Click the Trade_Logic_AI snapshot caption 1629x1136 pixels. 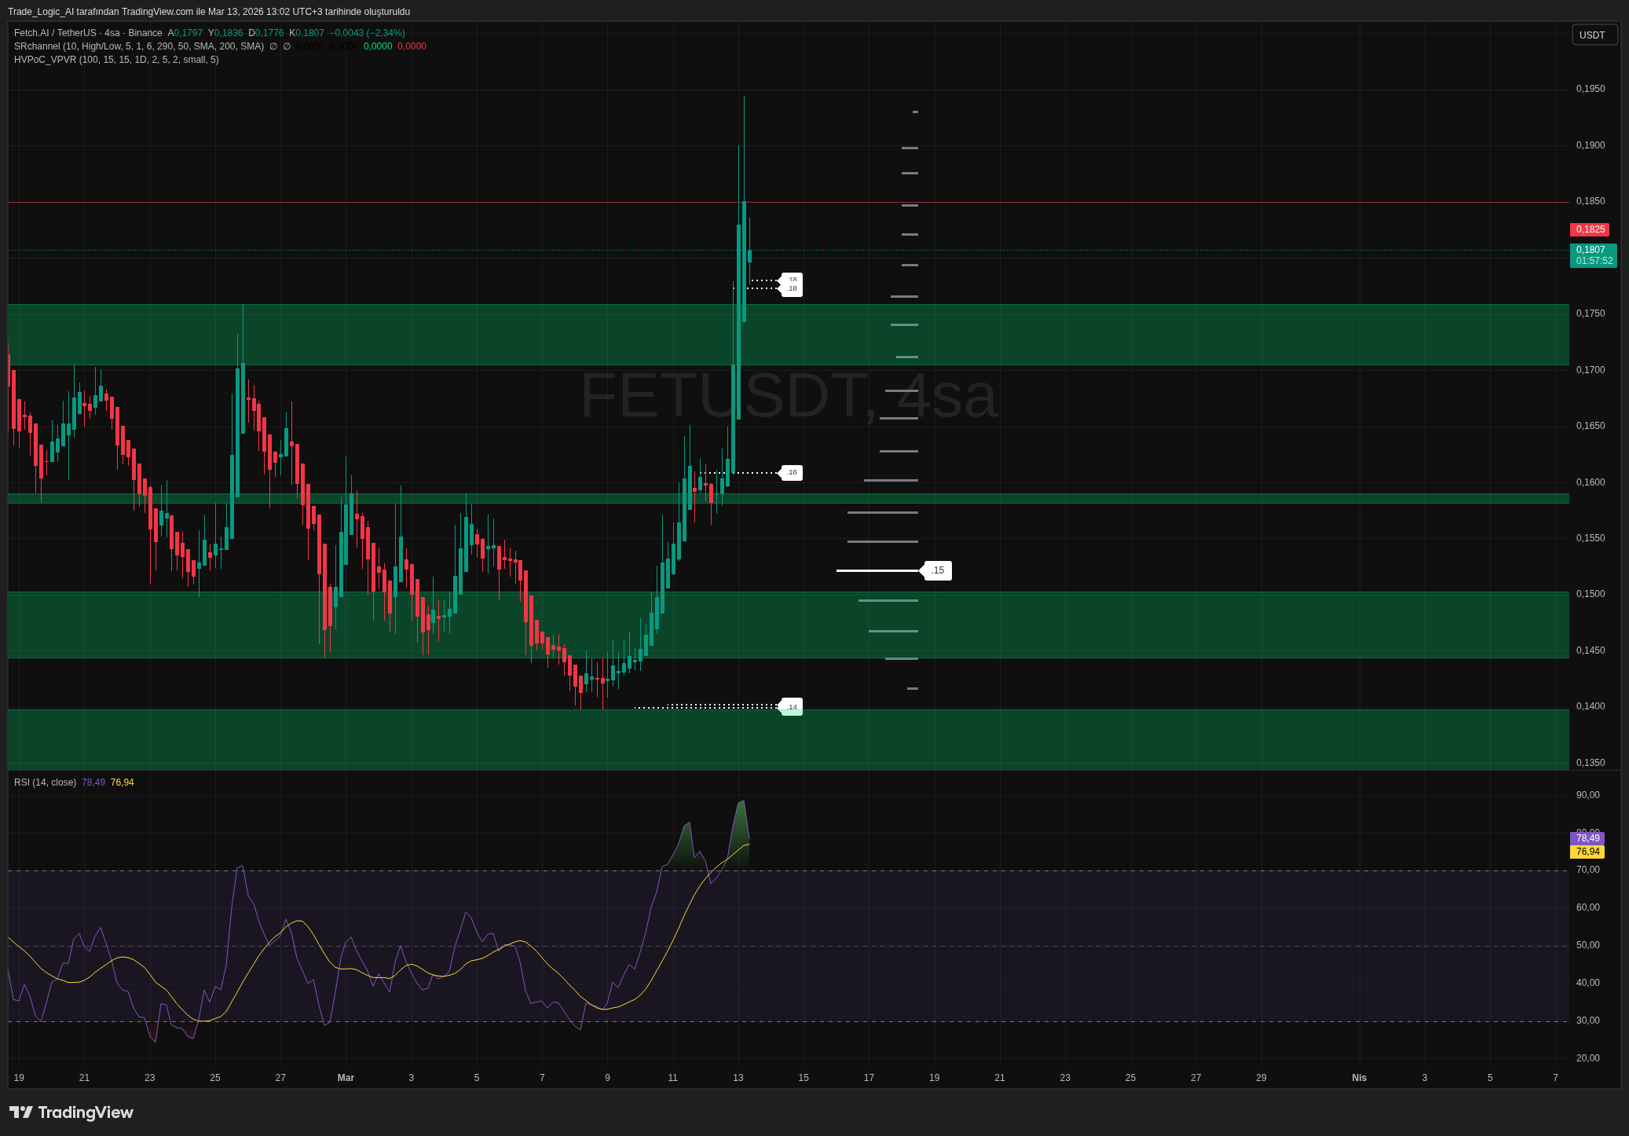click(209, 12)
